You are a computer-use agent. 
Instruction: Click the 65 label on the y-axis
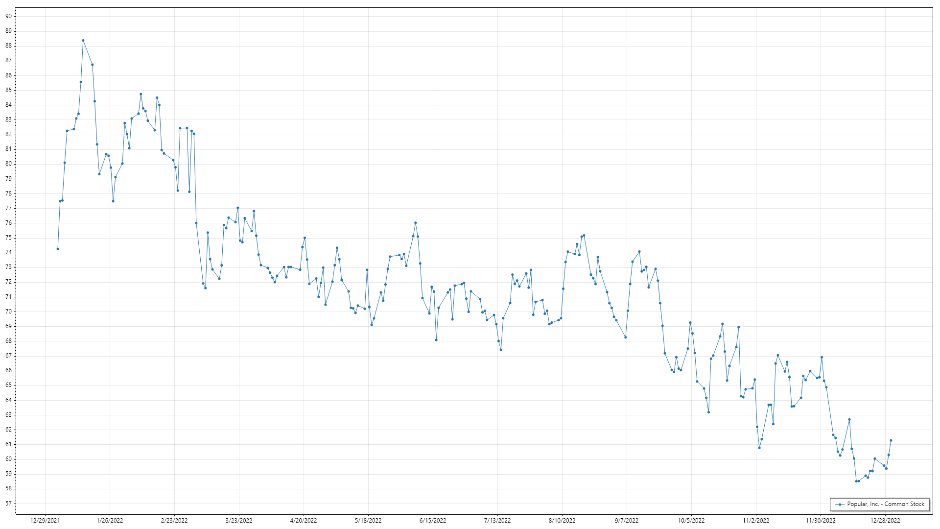9,385
